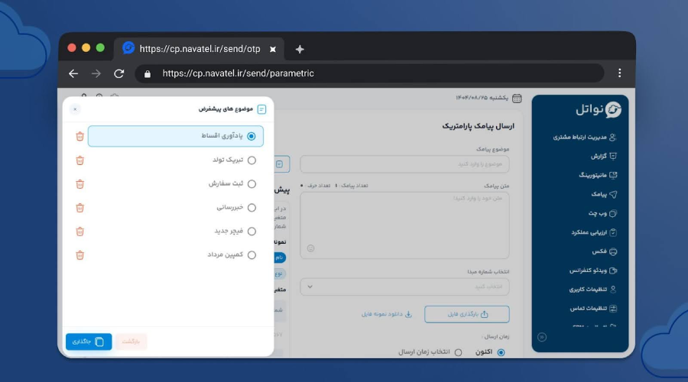This screenshot has height=382, width=688.
Task: Open the default subjects icon beside the subject field
Action: point(280,164)
